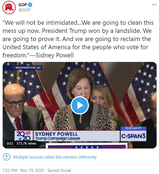Click the Washington, DC location tag
159x174 pixels.
point(28,68)
